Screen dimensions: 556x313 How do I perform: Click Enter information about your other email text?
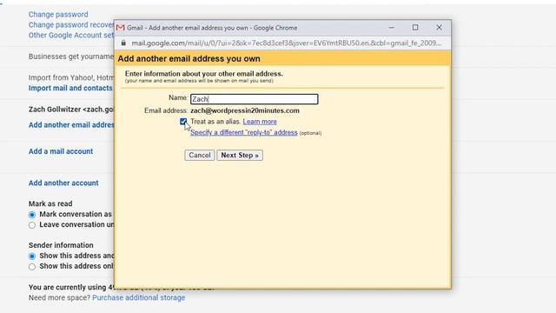coord(204,74)
